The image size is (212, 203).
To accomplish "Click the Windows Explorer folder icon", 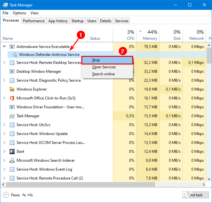I will coord(12,89).
